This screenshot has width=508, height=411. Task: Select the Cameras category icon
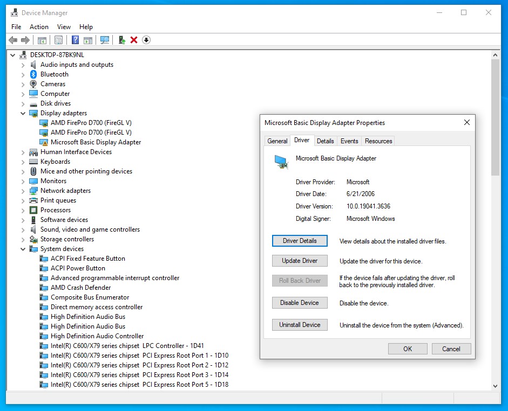click(33, 84)
